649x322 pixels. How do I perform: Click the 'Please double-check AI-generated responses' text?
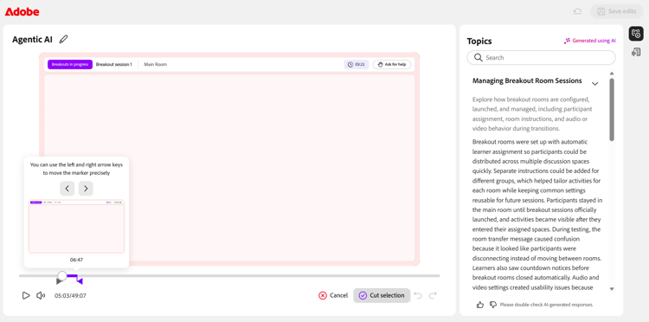547,305
